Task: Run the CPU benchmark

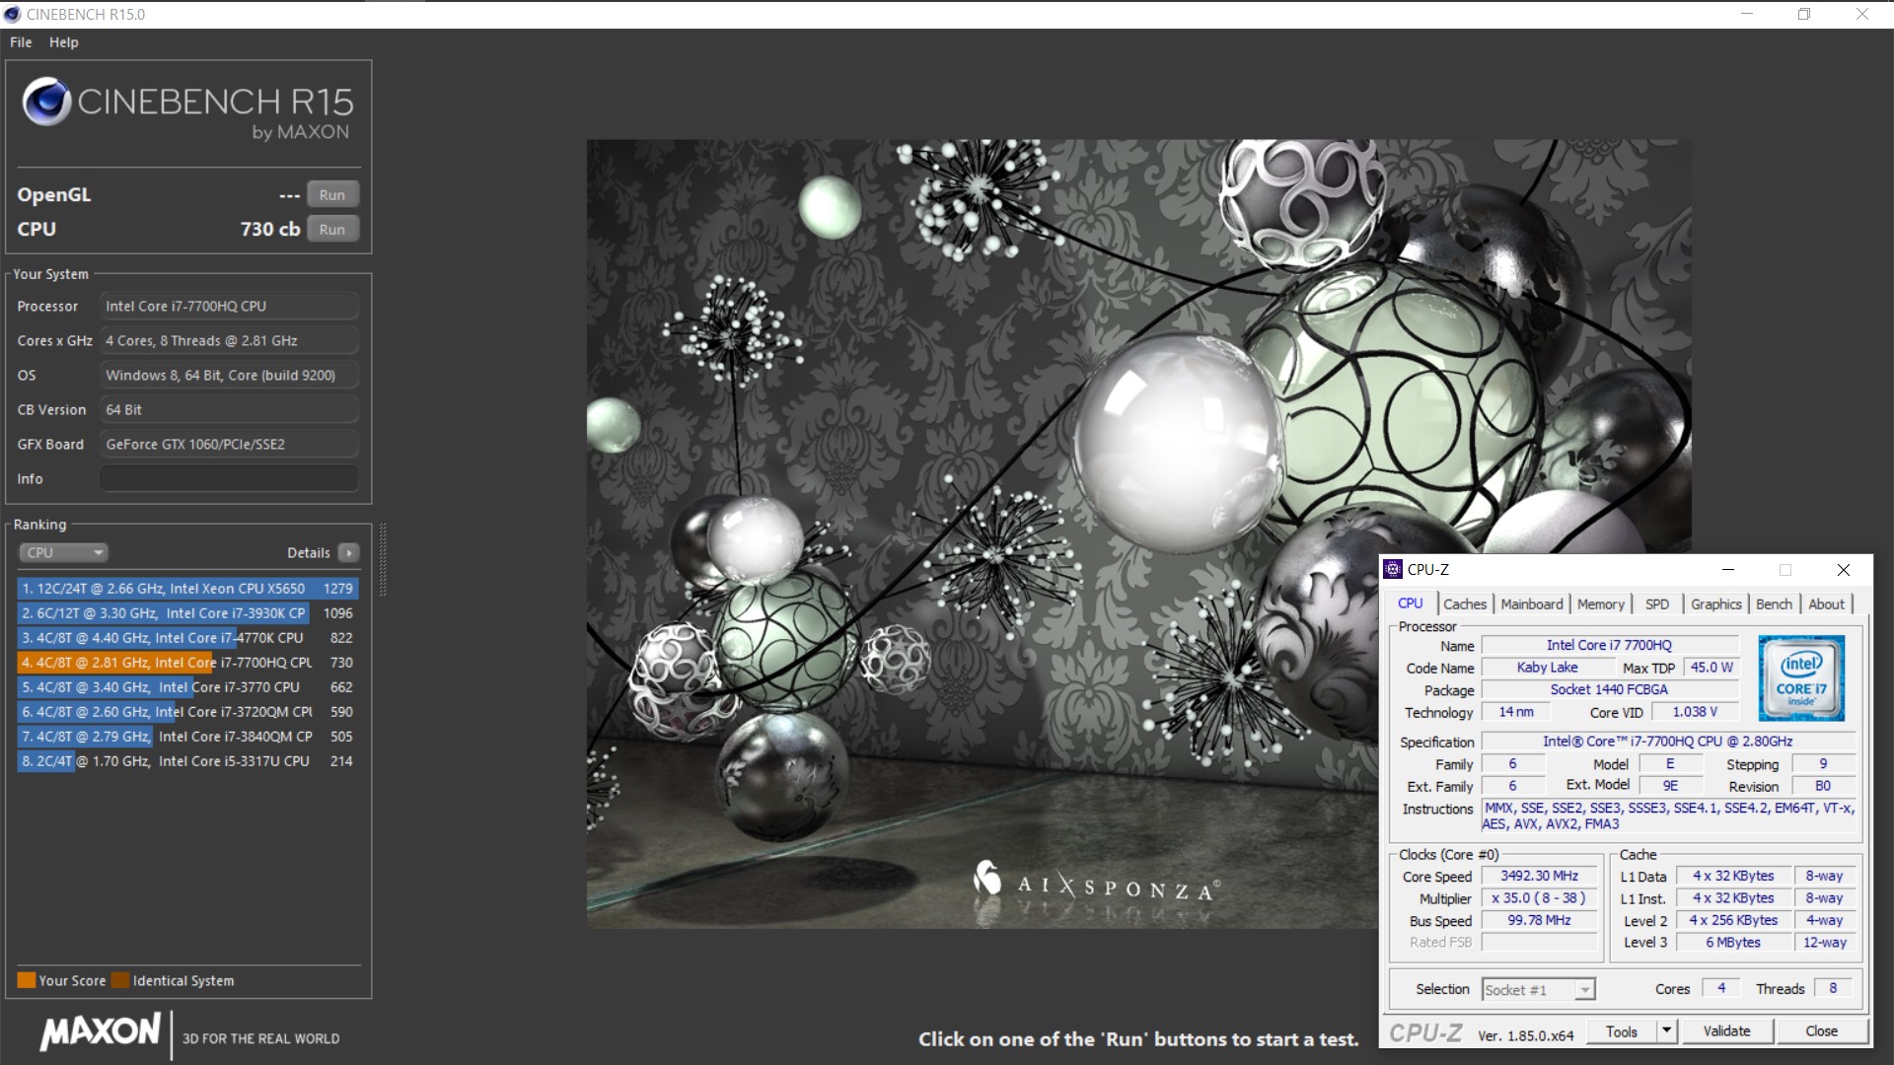Action: (x=332, y=230)
